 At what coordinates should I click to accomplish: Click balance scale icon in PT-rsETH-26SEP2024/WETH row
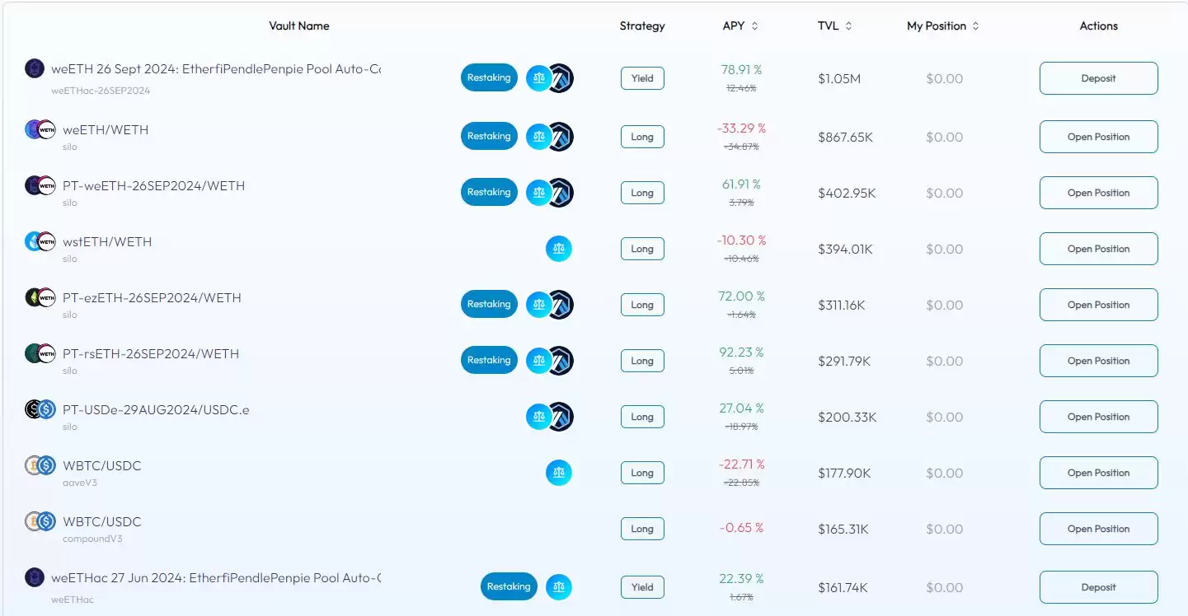click(x=538, y=361)
